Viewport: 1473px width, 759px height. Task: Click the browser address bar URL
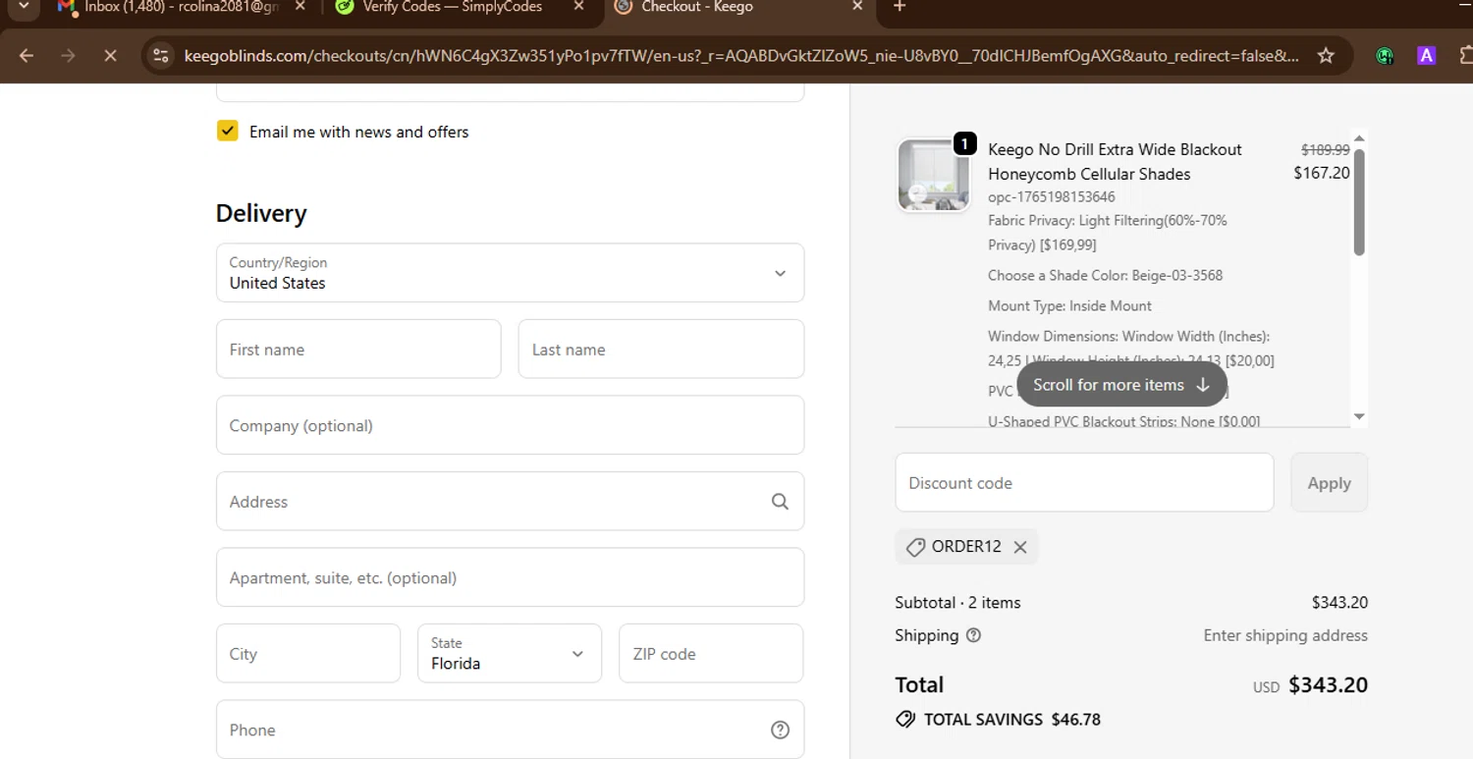(741, 56)
